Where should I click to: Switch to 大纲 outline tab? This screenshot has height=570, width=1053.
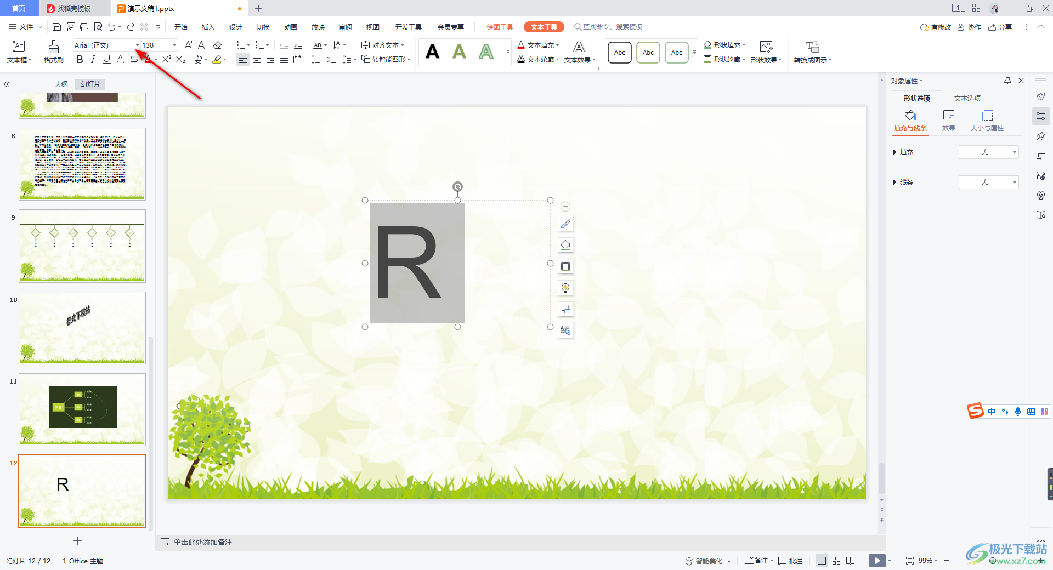[61, 84]
